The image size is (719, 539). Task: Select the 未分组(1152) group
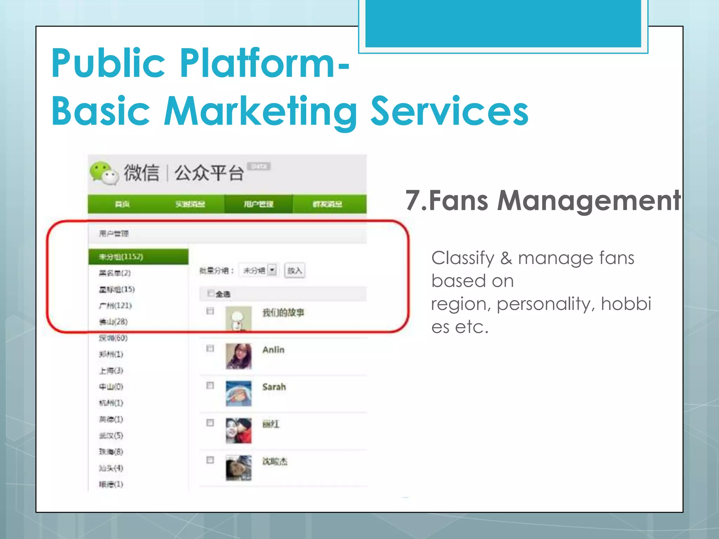point(138,257)
